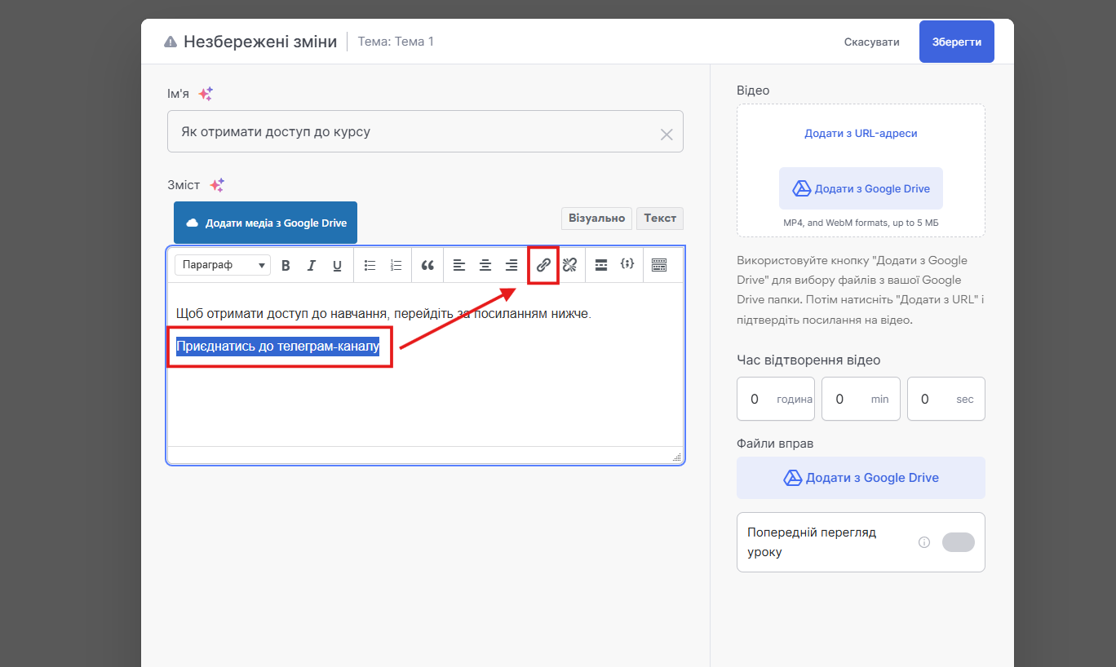Open the Параграф format dropdown
The image size is (1116, 667).
(x=223, y=265)
